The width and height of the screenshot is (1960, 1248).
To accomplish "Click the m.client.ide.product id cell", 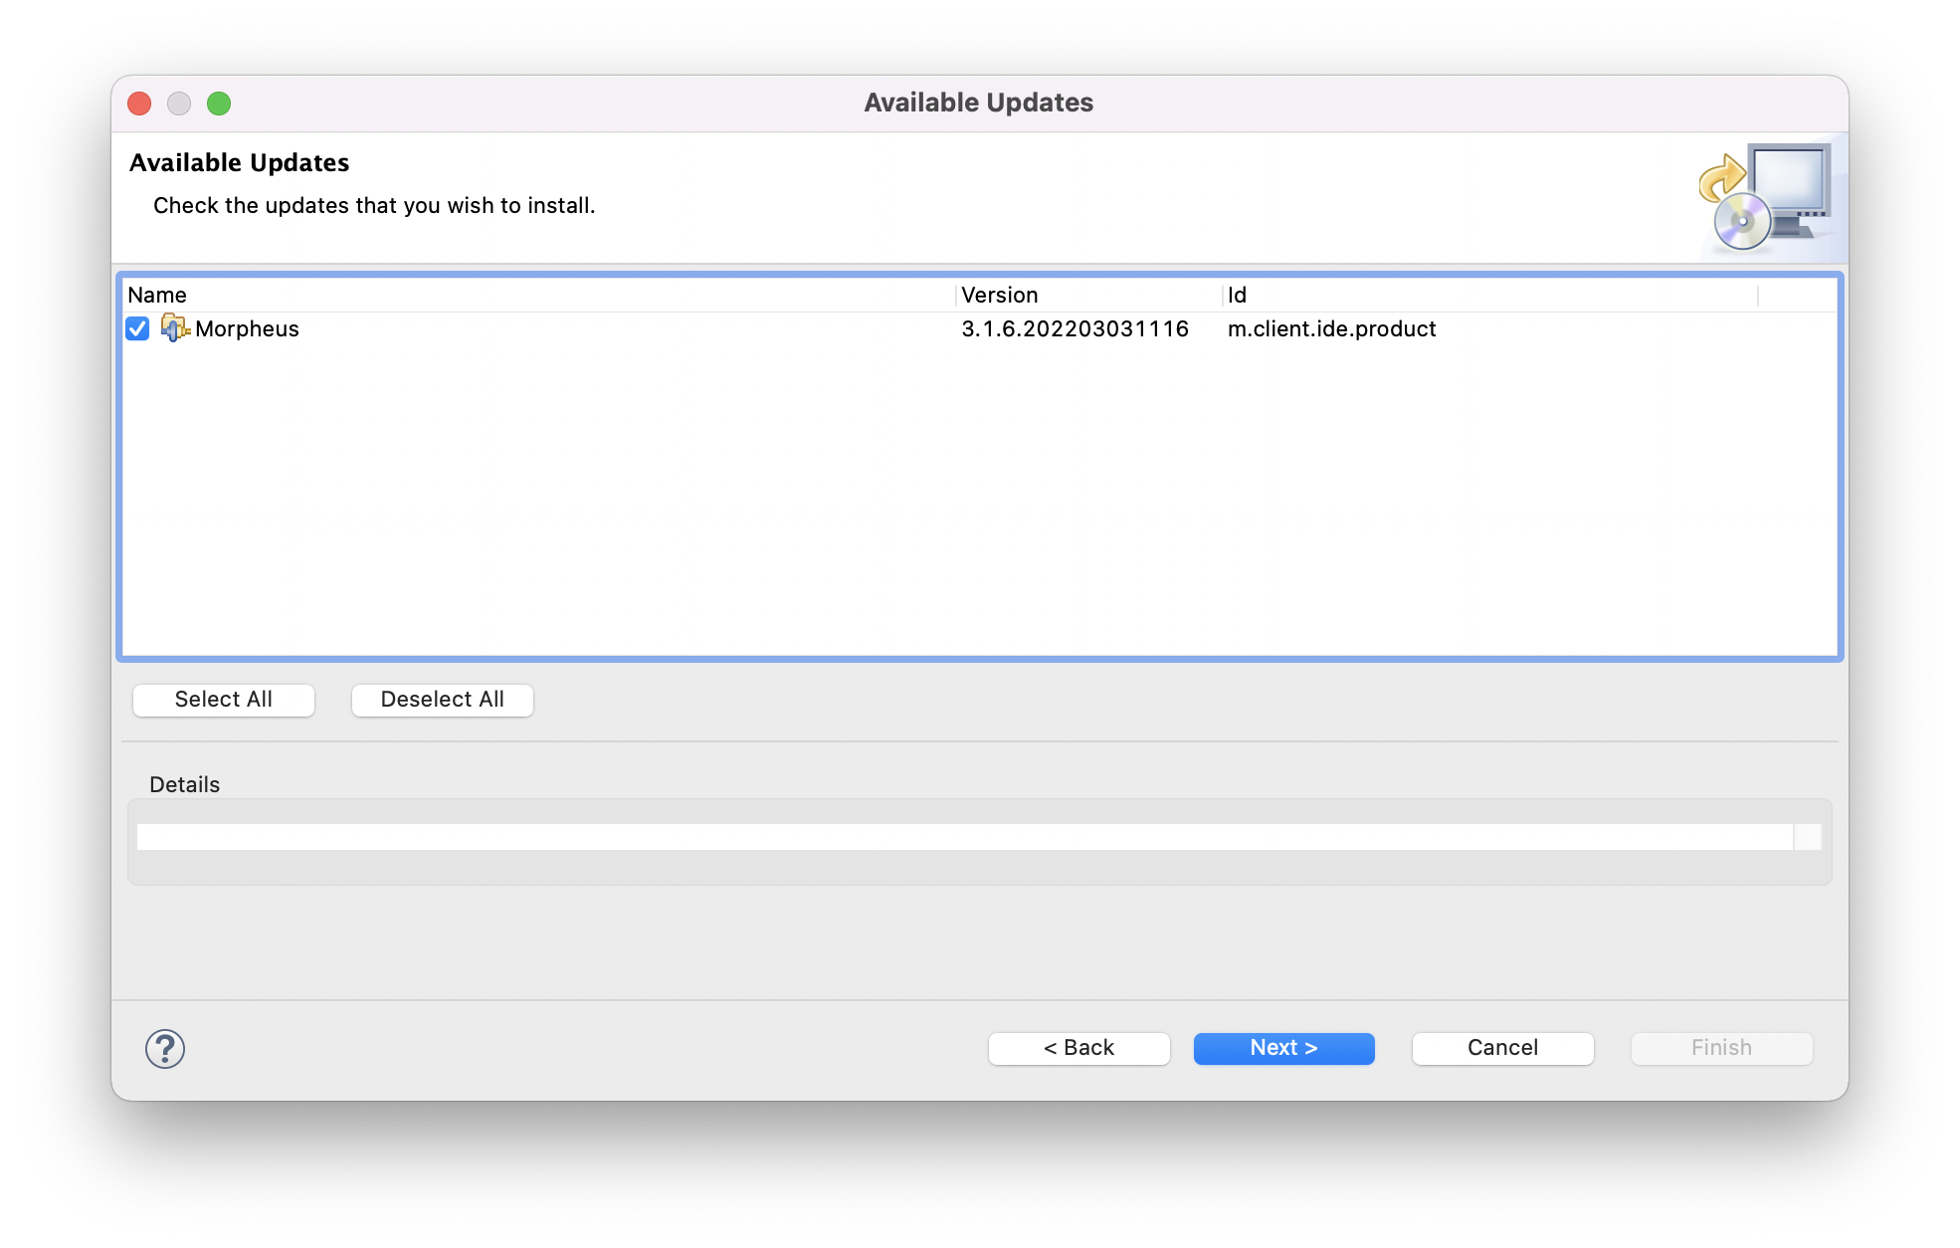I will pos(1331,328).
